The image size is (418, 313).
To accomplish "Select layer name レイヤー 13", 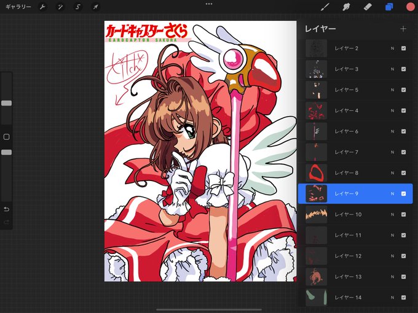I will pyautogui.click(x=348, y=277).
